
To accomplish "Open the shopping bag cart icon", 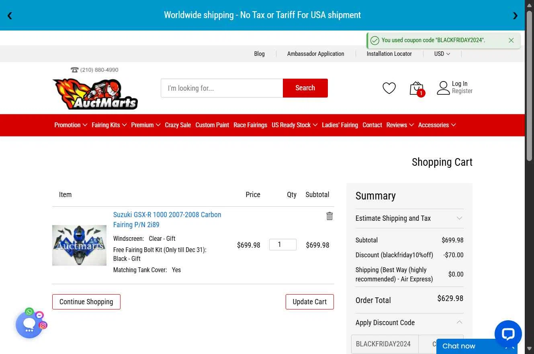I will (x=417, y=89).
